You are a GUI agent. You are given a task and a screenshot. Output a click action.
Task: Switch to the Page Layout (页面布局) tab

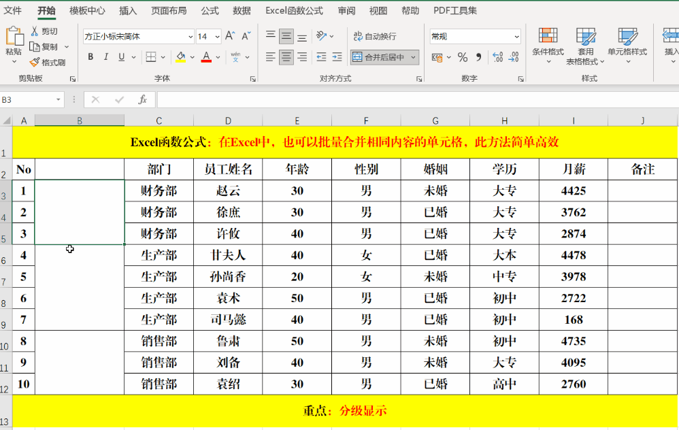click(x=169, y=10)
